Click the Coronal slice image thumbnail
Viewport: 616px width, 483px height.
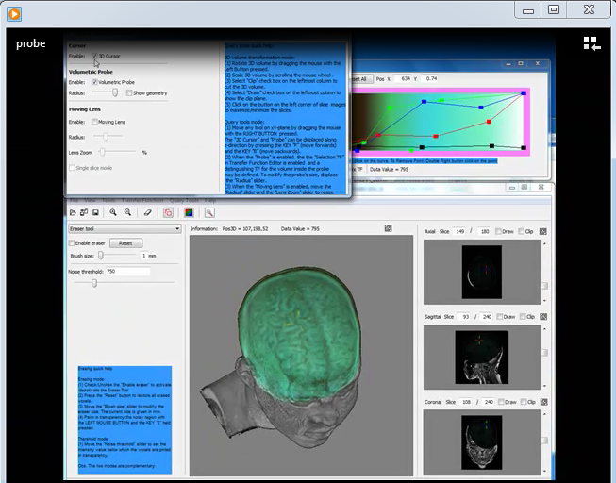click(x=482, y=442)
